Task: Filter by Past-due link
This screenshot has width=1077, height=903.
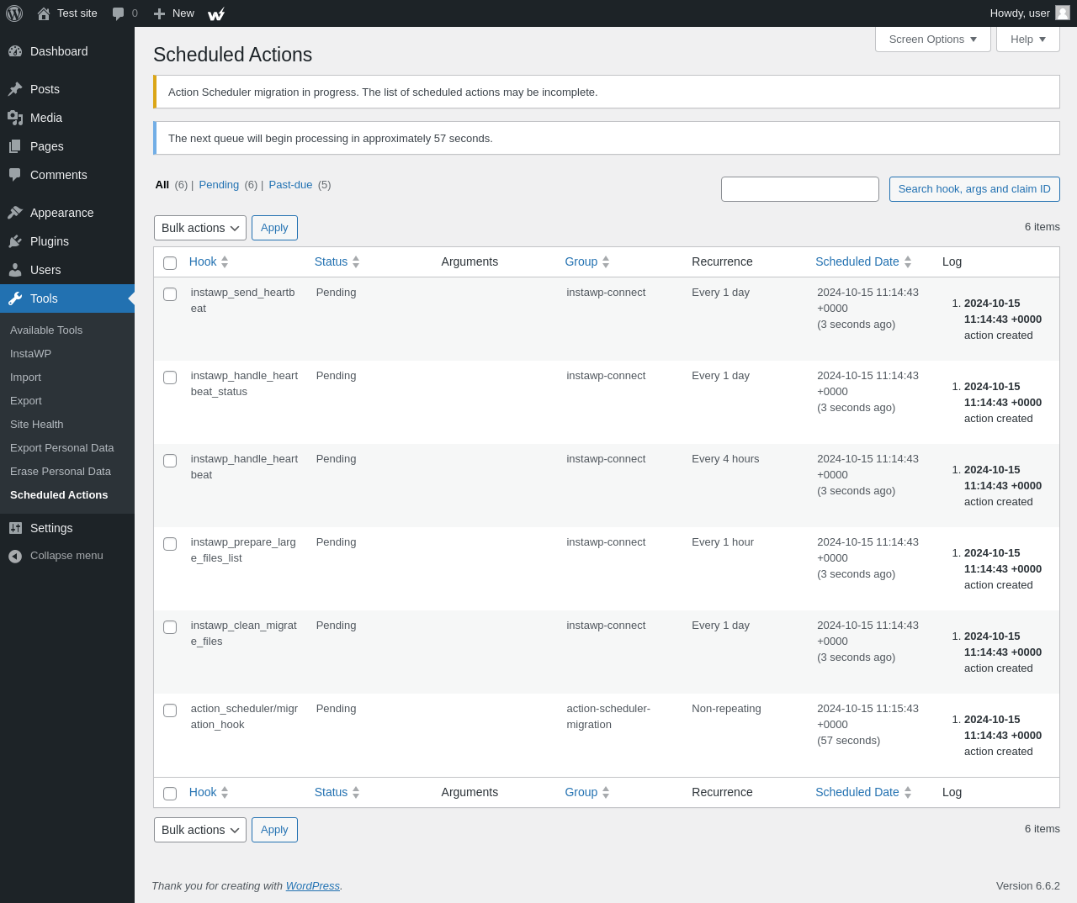Action: tap(290, 185)
